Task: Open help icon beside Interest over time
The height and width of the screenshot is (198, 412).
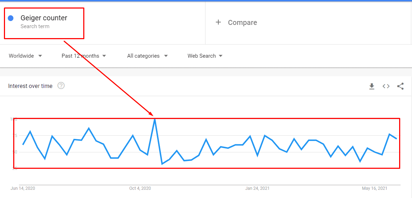Action: [61, 85]
